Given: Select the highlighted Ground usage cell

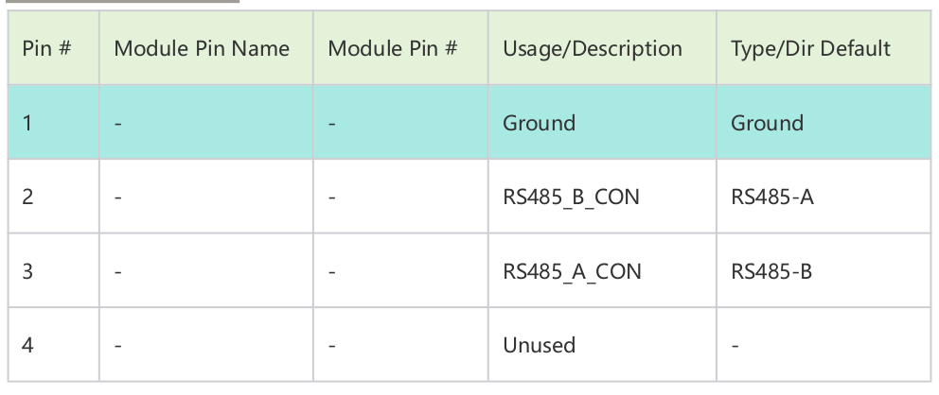Looking at the screenshot, I should (539, 123).
